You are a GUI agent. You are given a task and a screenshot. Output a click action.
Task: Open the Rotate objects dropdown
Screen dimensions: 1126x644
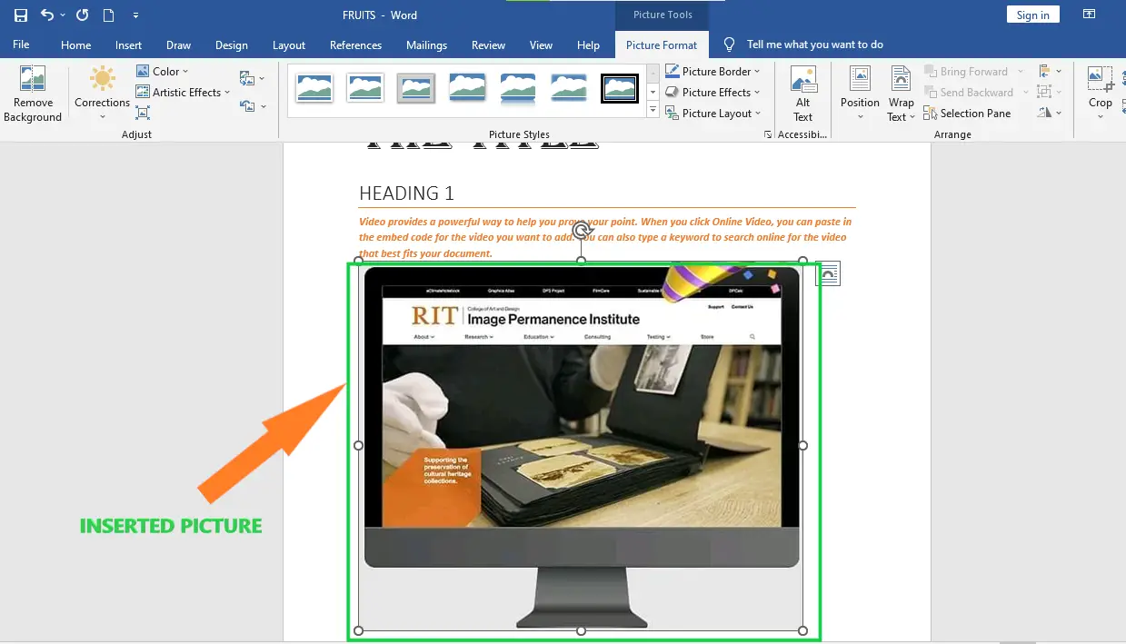point(1050,113)
